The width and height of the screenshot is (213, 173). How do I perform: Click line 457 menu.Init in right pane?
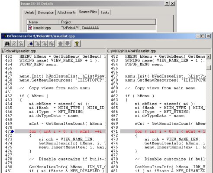click(x=165, y=76)
